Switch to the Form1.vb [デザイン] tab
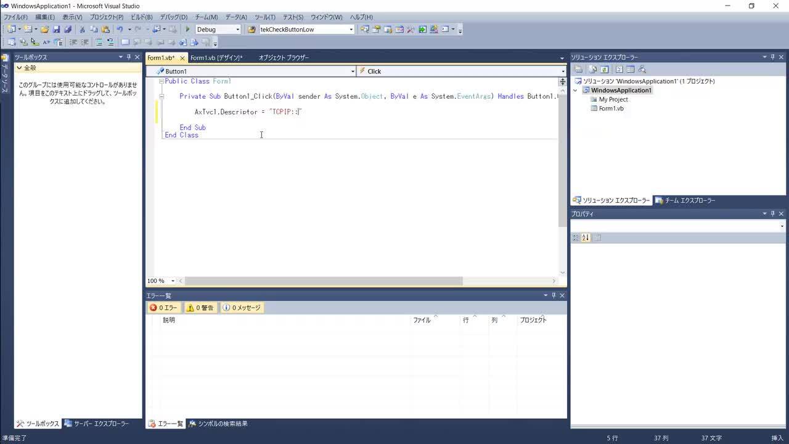This screenshot has height=444, width=789. point(216,58)
